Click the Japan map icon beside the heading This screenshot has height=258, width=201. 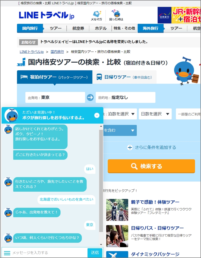21,62
